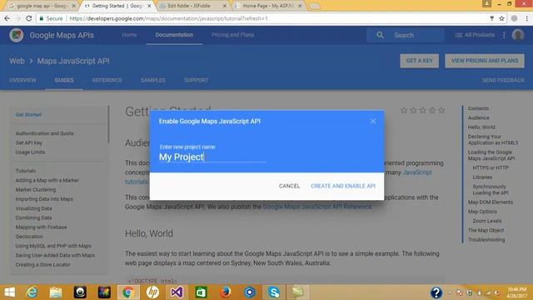This screenshot has width=533, height=300.
Task: Open Pricing and Plans nav item
Action: (233, 35)
